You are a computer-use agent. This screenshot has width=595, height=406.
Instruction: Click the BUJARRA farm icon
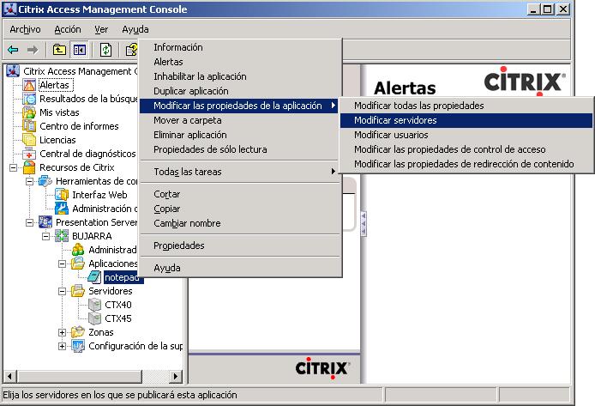(62, 236)
